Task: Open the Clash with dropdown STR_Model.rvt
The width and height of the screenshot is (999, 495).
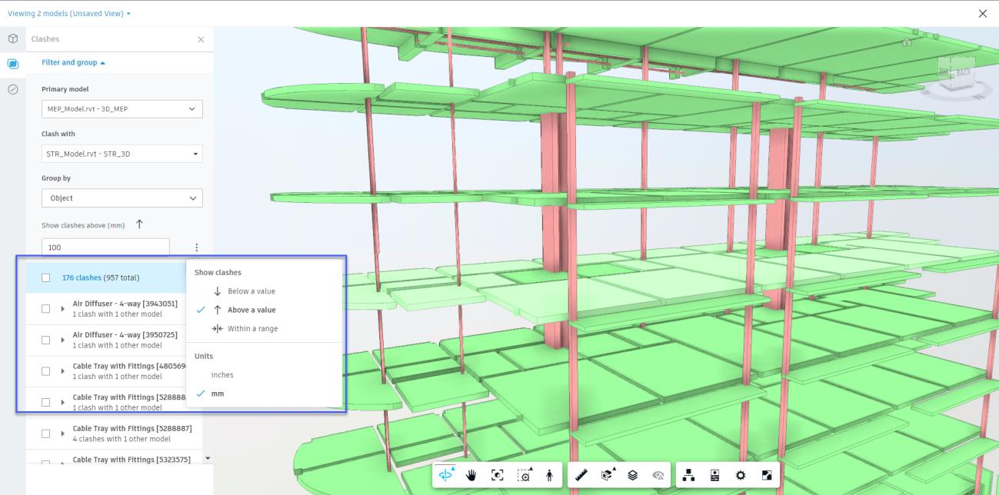Action: tap(122, 154)
